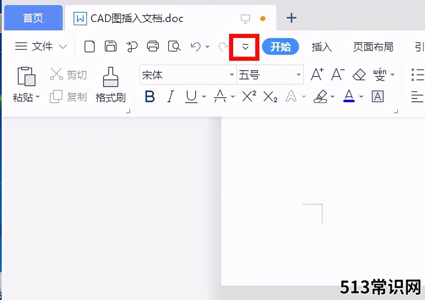Apply text highlight color marker
The width and height of the screenshot is (425, 300).
click(x=320, y=96)
